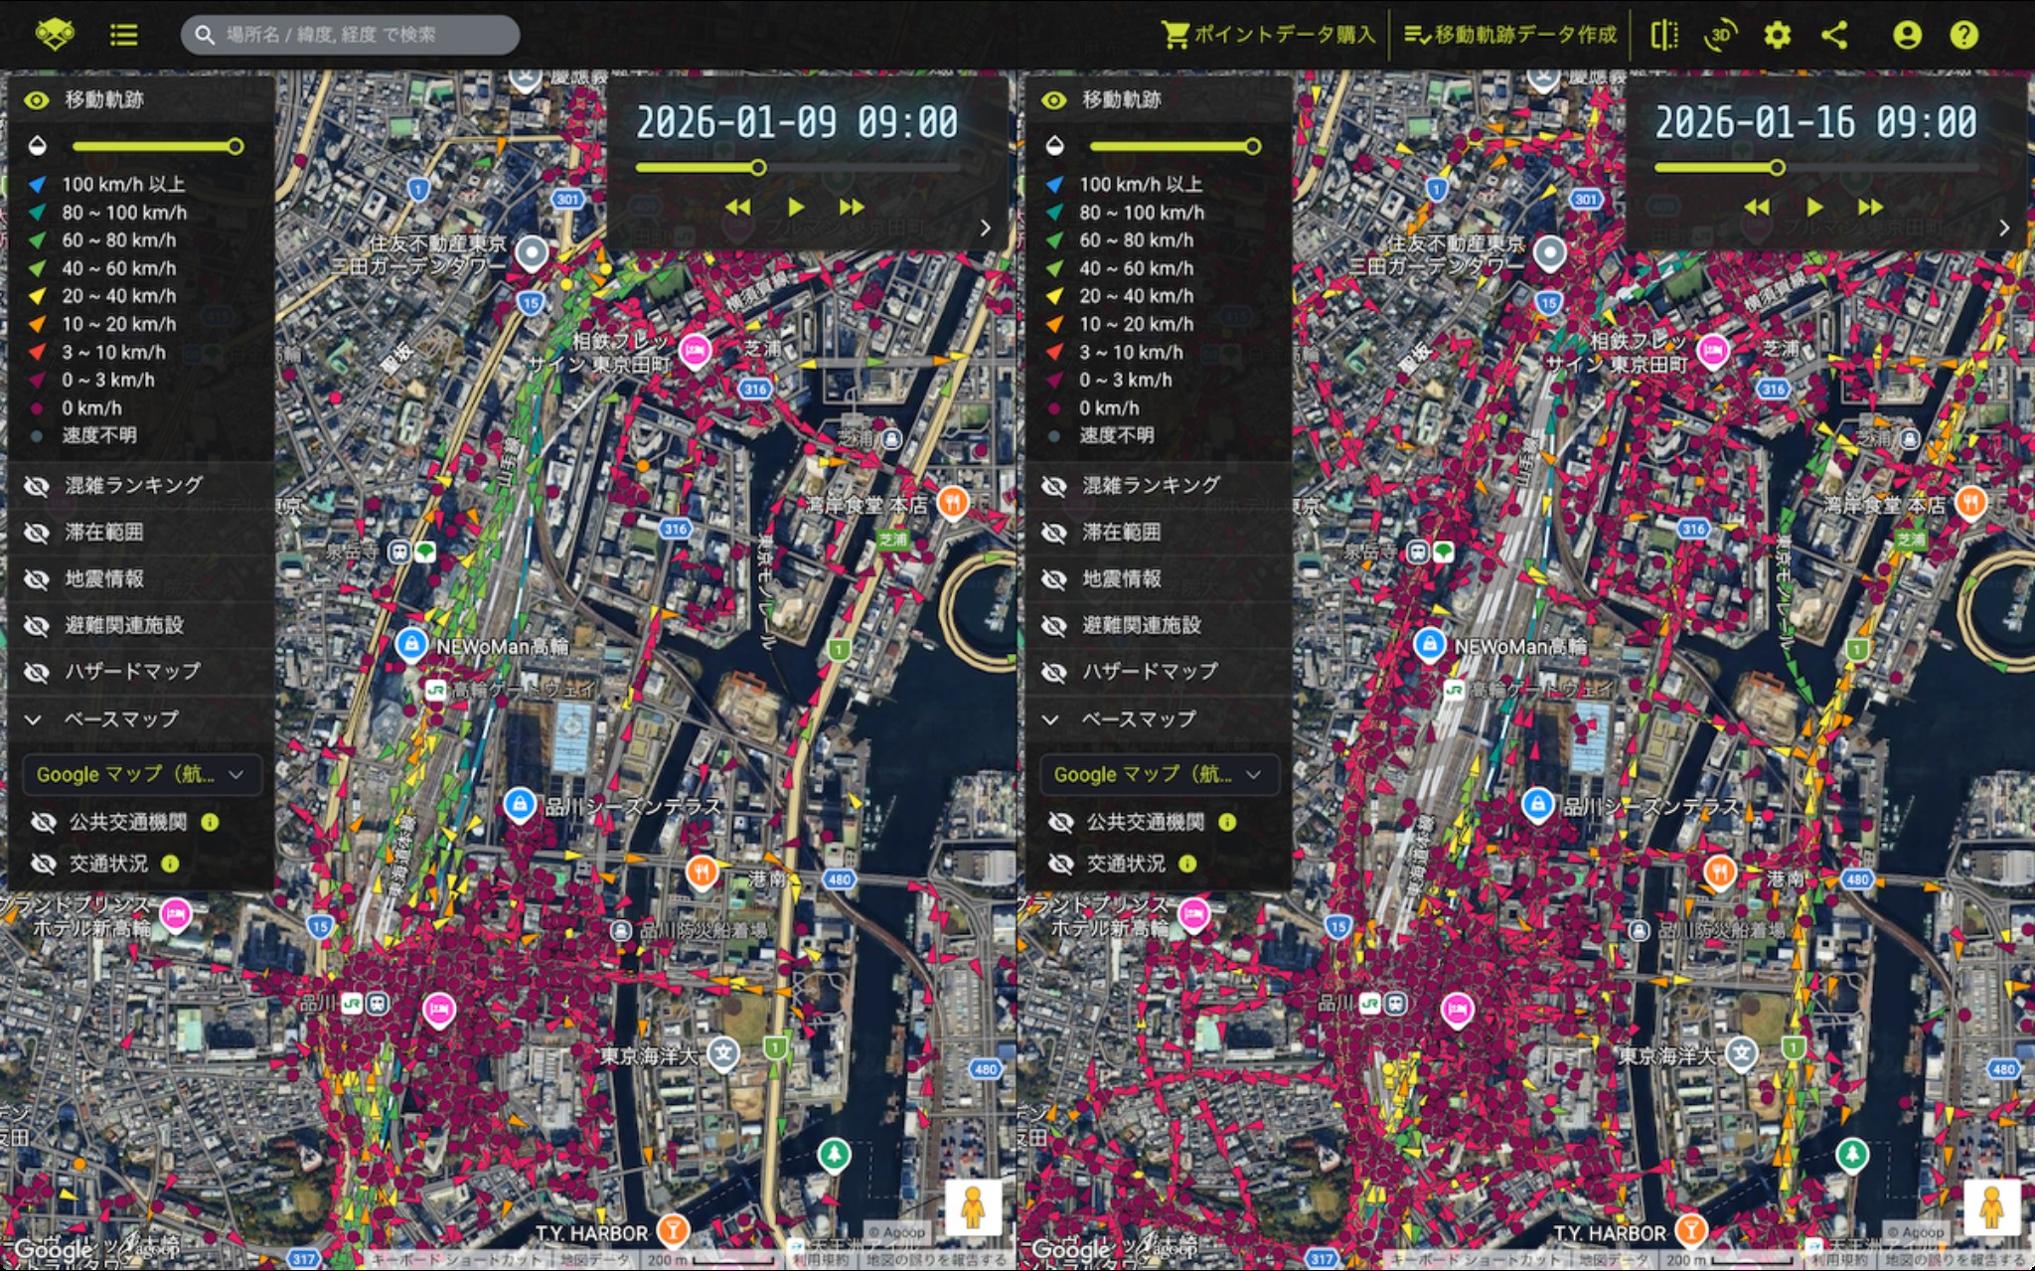Click the split-screen compare icon

[x=1664, y=36]
